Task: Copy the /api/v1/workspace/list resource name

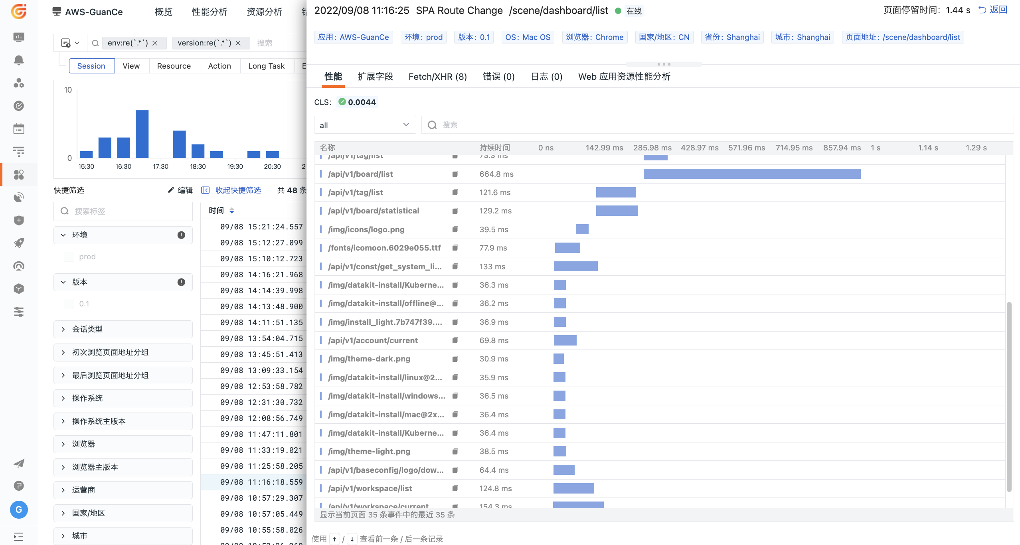Action: (x=455, y=488)
